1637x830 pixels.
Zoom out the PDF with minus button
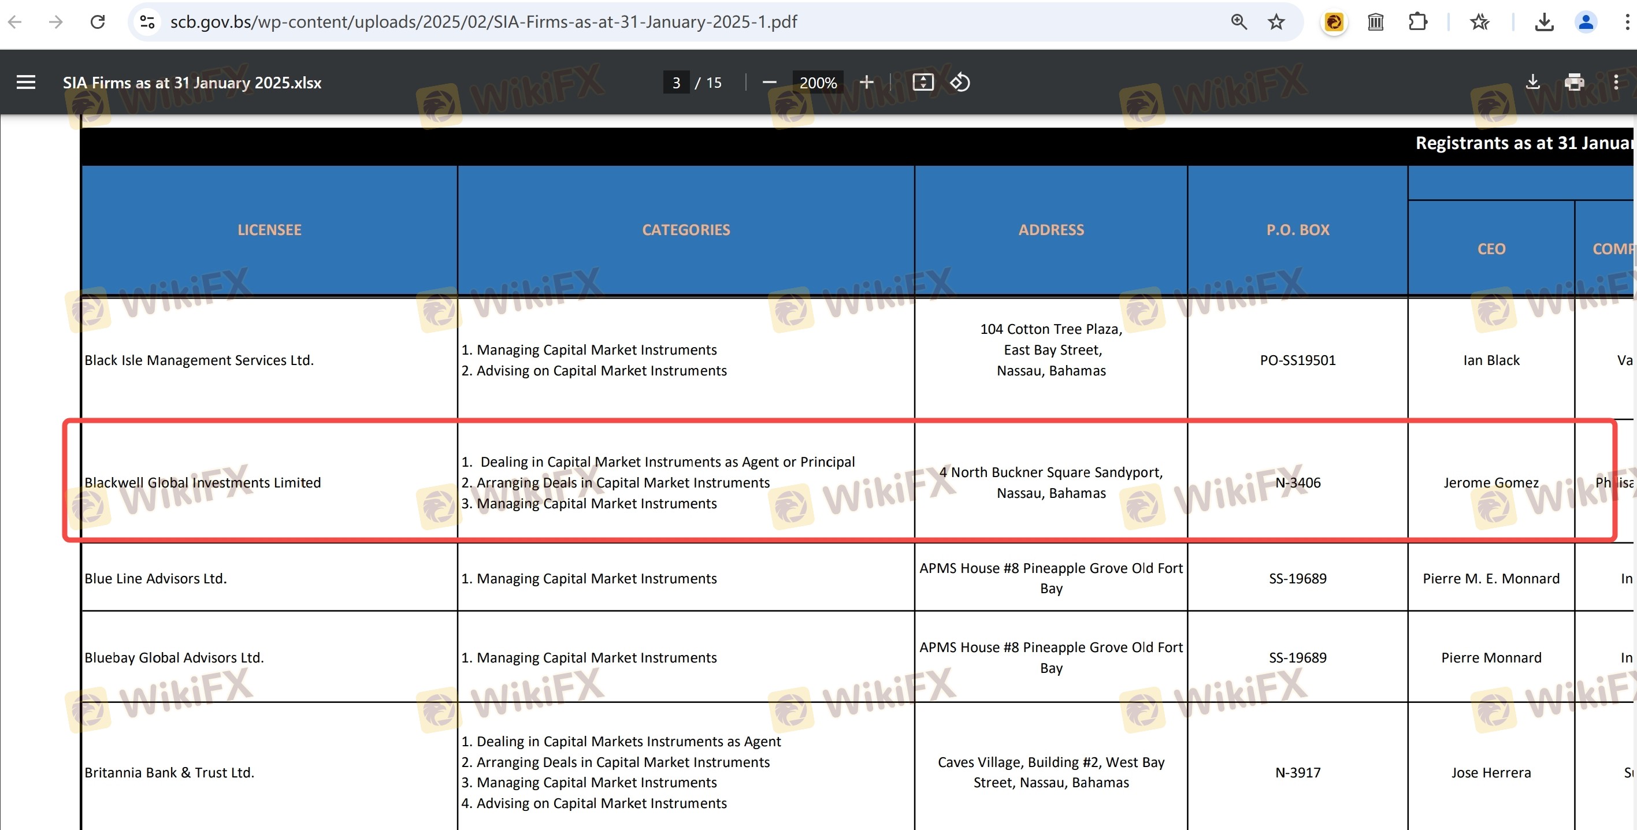(769, 82)
